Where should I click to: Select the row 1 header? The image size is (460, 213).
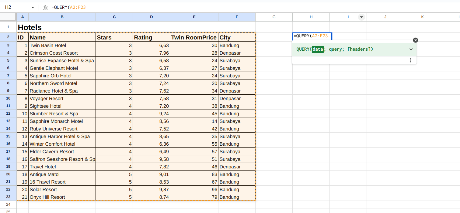point(8,27)
